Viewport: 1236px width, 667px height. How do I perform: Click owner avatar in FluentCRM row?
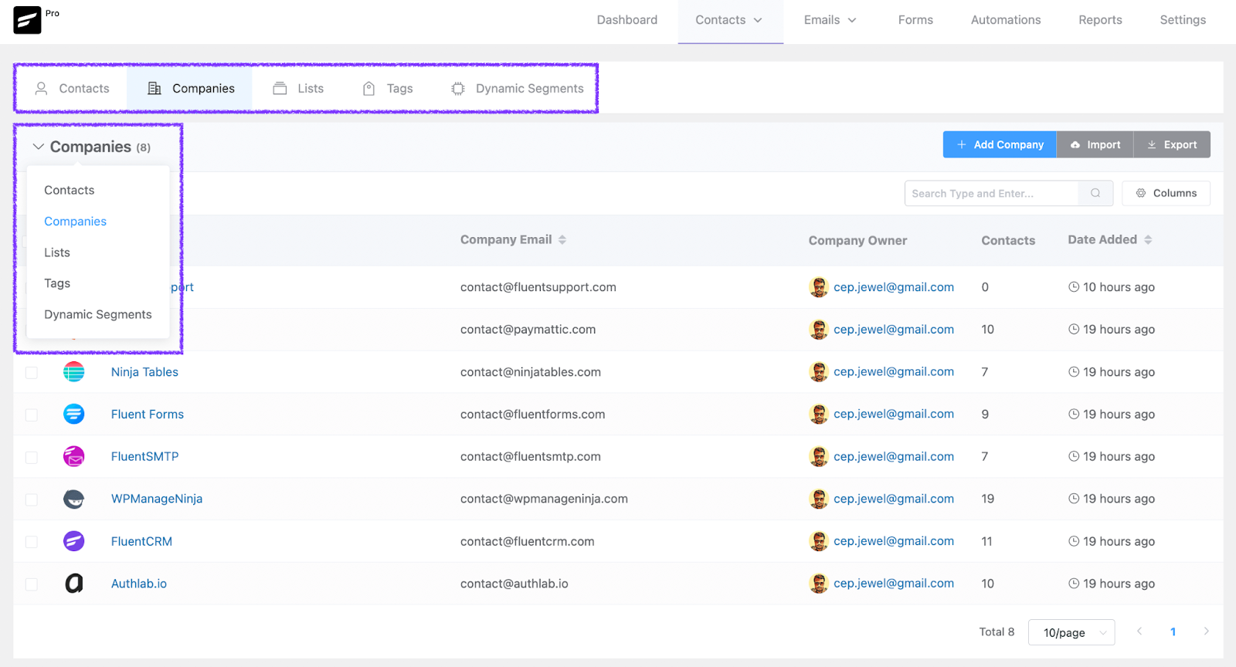[x=819, y=541]
